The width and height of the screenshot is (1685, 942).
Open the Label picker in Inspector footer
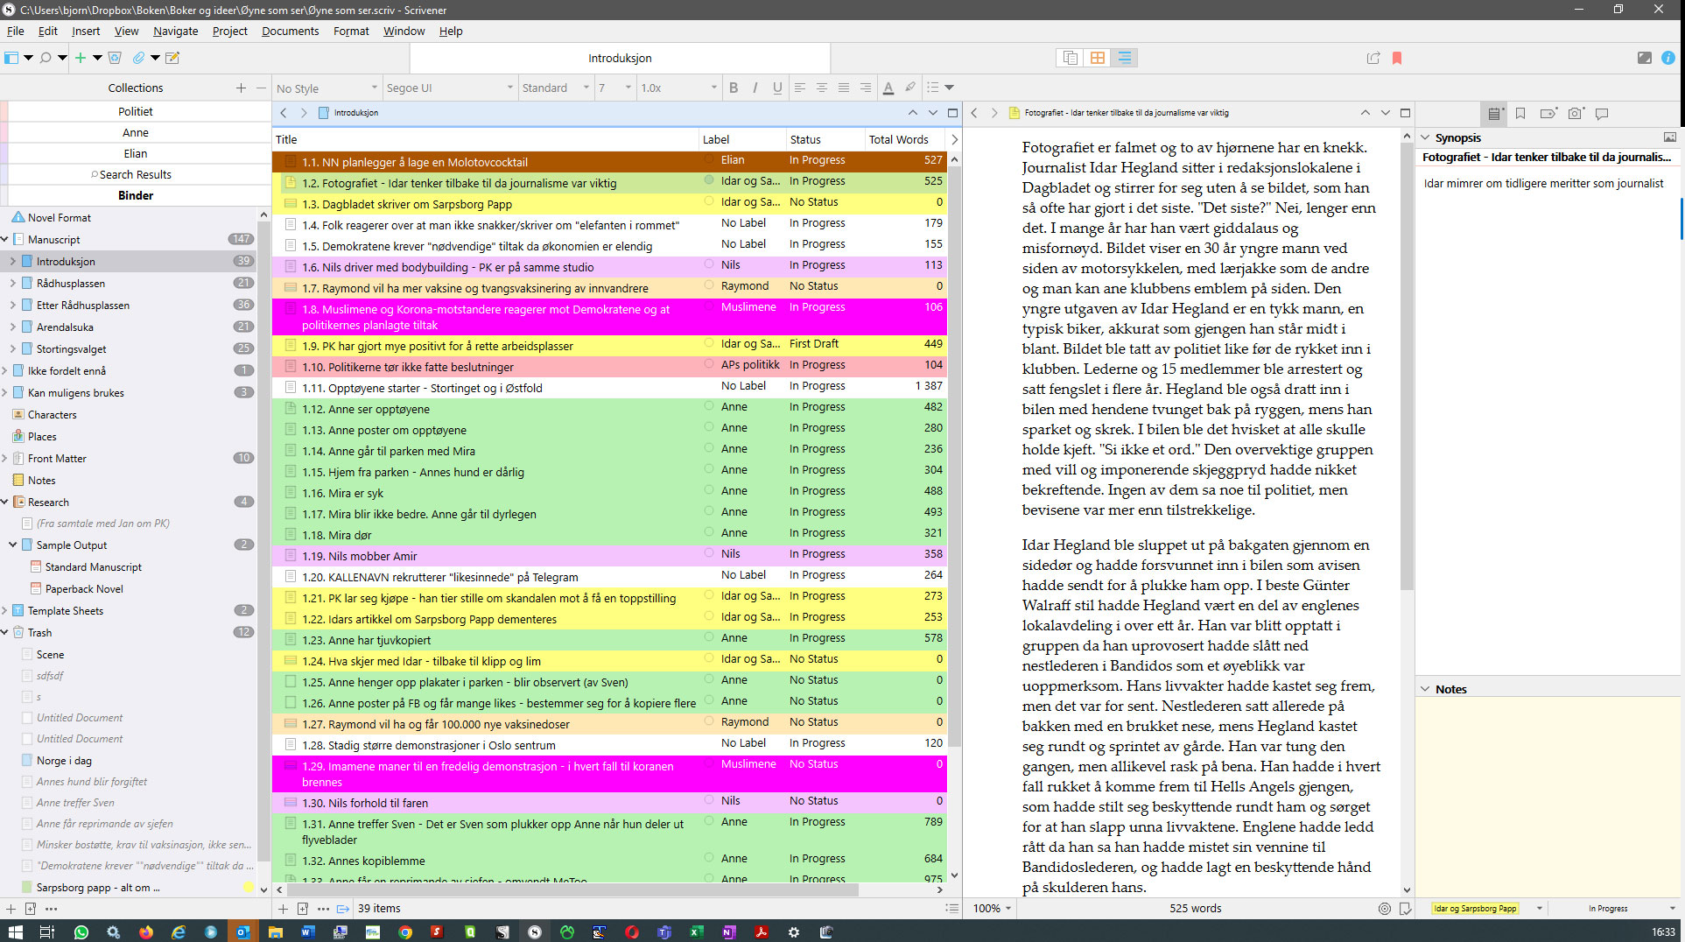pyautogui.click(x=1485, y=908)
